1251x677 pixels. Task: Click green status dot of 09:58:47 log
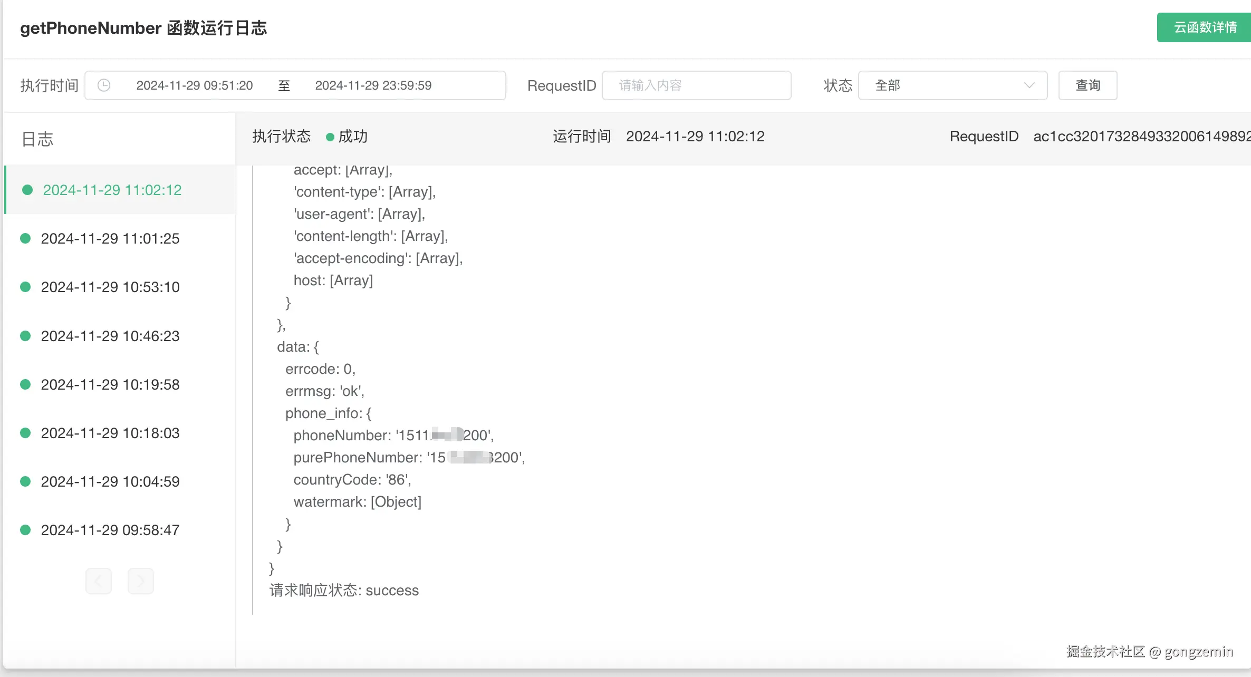click(x=25, y=530)
